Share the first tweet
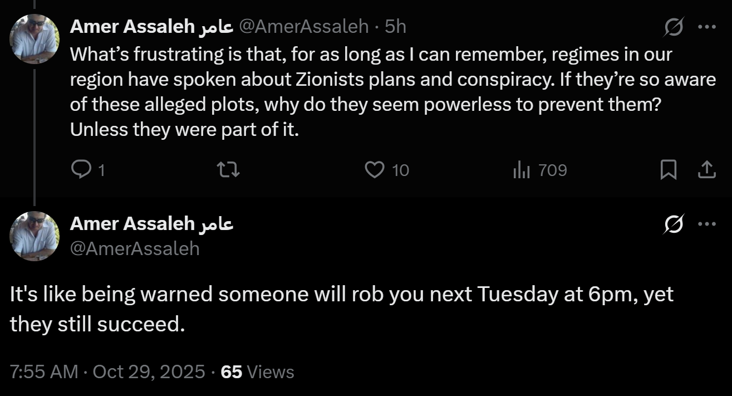 point(706,170)
